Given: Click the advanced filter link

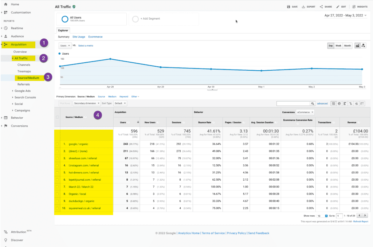Looking at the screenshot, I should coord(322,103).
